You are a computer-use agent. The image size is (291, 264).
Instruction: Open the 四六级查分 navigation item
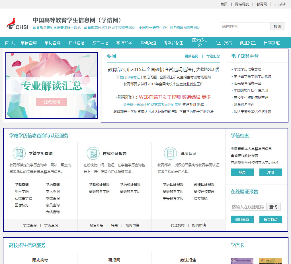200,43
